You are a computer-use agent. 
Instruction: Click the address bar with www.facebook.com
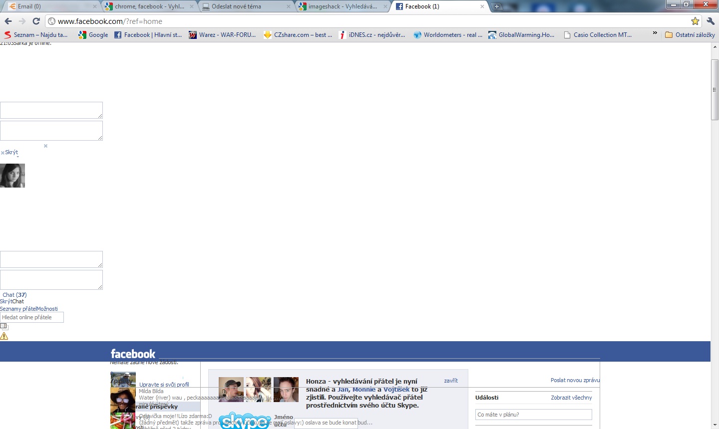click(369, 21)
